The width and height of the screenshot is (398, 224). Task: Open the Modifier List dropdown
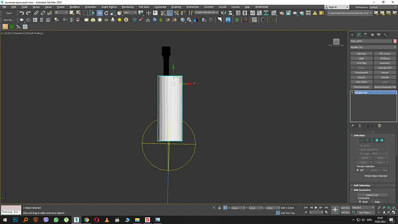pos(373,47)
